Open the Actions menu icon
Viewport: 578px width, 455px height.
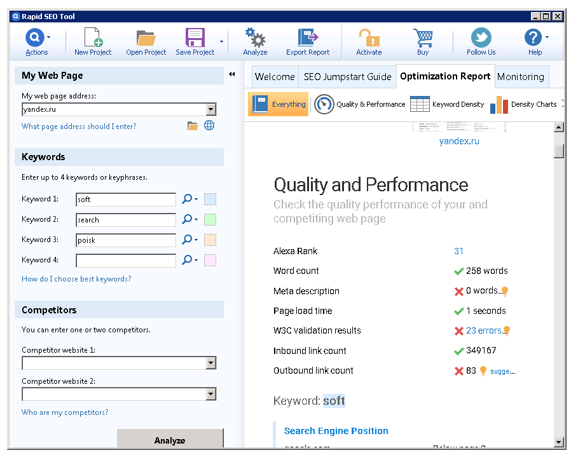coord(36,36)
